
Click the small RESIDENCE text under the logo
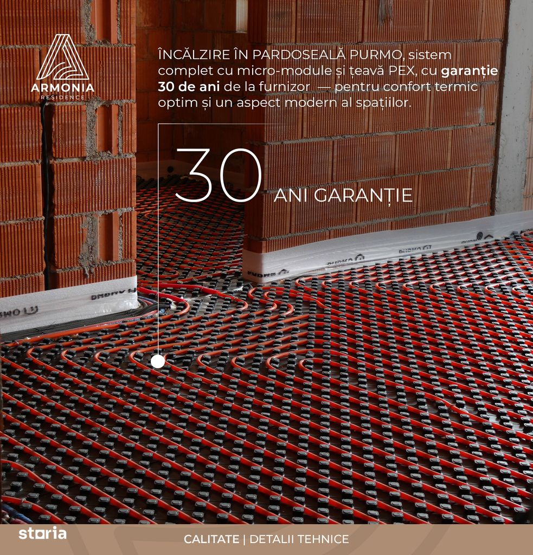62,98
